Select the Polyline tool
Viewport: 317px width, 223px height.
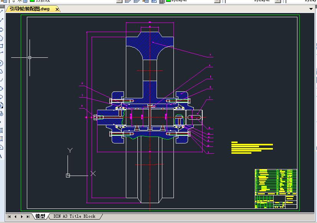click(1, 29)
